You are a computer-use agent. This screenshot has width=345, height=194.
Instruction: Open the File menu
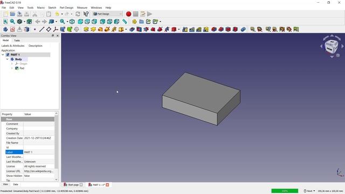pyautogui.click(x=4, y=8)
